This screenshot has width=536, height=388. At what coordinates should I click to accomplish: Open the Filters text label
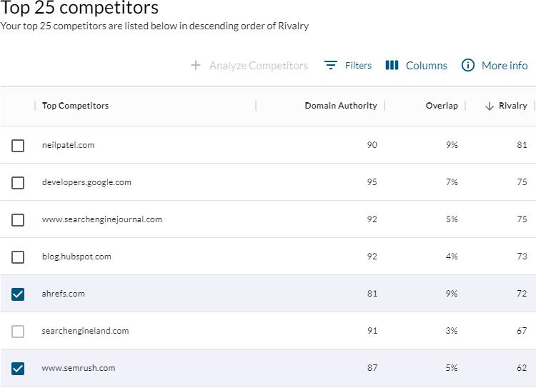coord(358,65)
